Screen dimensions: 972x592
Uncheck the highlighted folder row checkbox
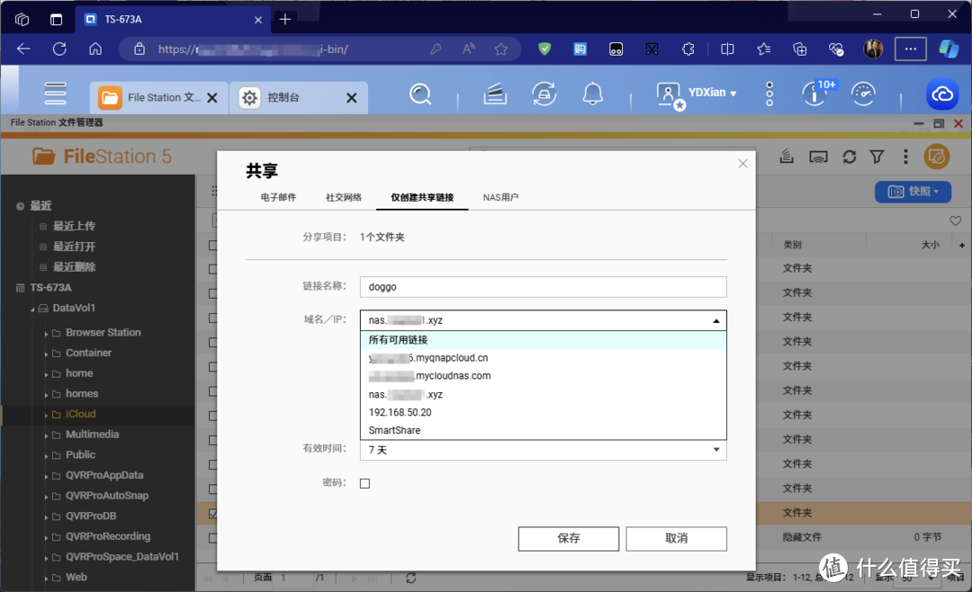212,514
